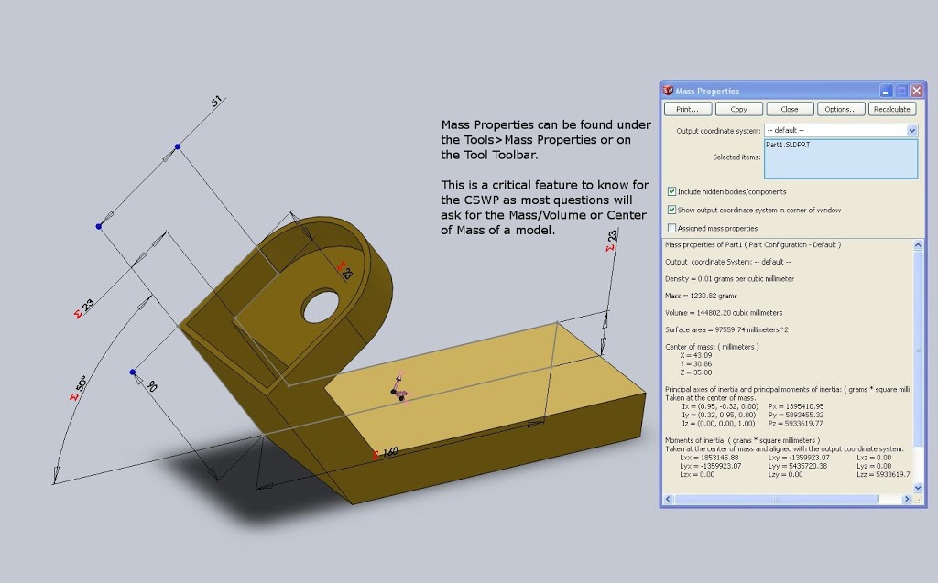
Task: Click the 'Mass = 1230.82 grams' line
Action: (x=701, y=296)
